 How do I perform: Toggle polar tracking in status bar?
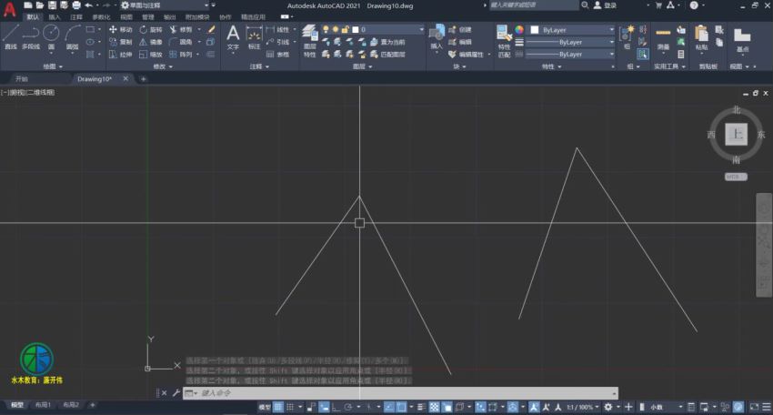coord(348,407)
